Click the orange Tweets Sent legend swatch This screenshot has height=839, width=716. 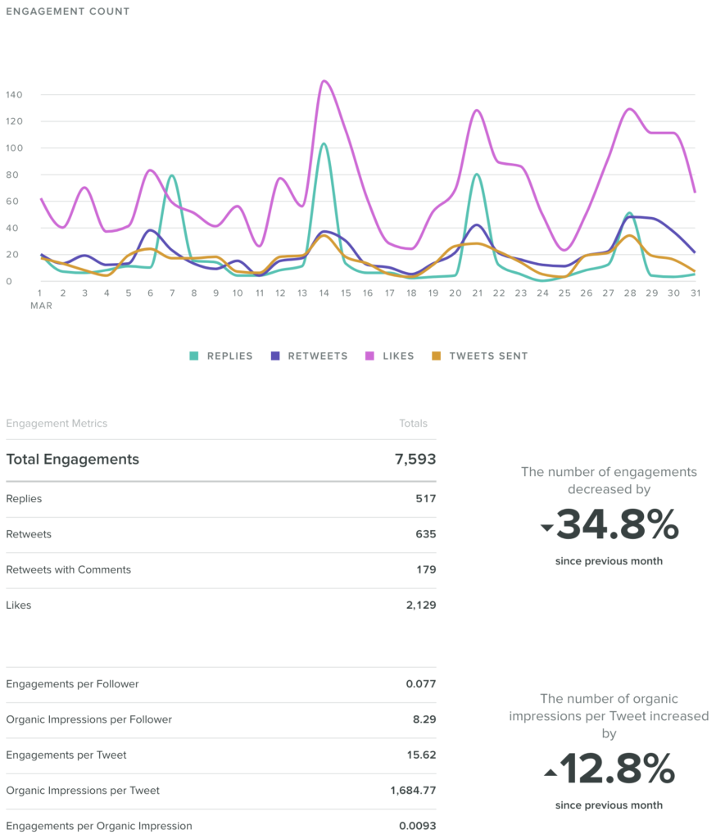tap(438, 356)
